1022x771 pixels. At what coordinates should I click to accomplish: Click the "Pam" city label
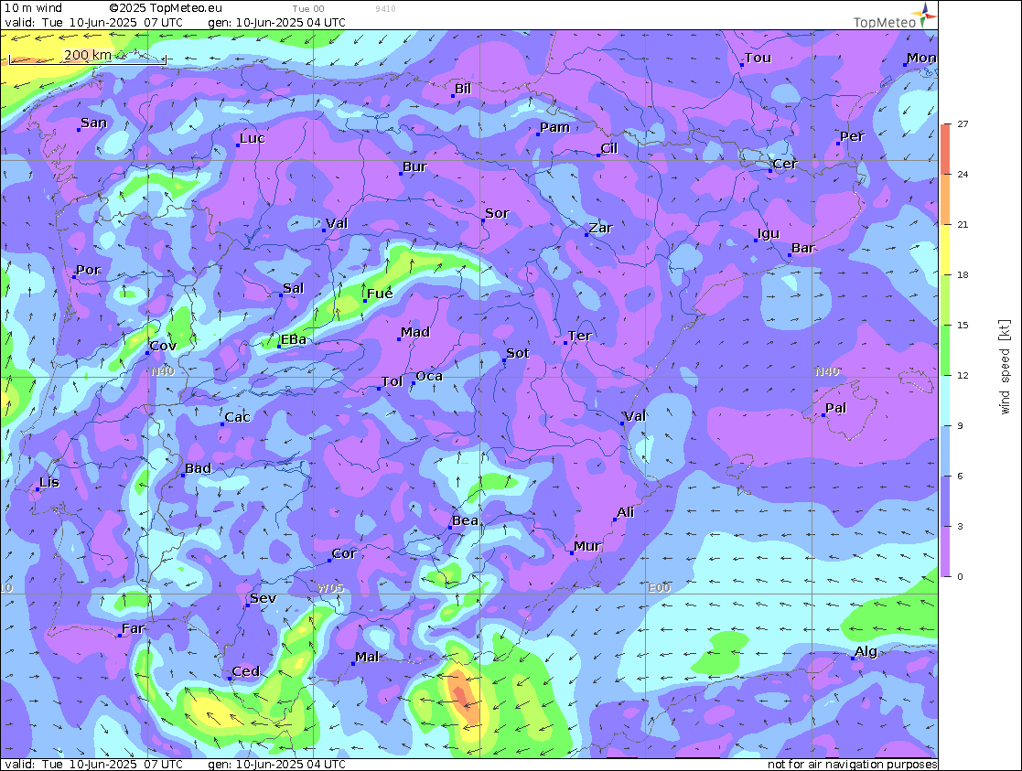coord(554,127)
